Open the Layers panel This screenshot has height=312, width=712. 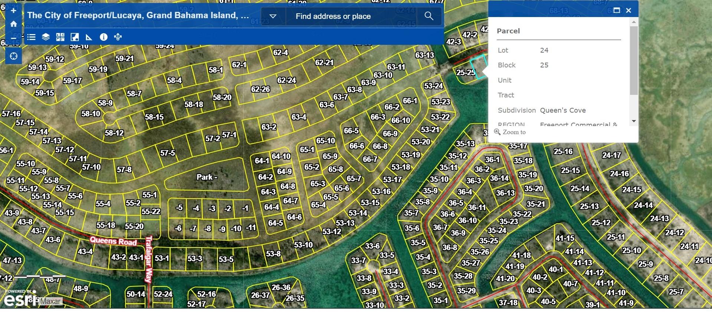pyautogui.click(x=46, y=37)
